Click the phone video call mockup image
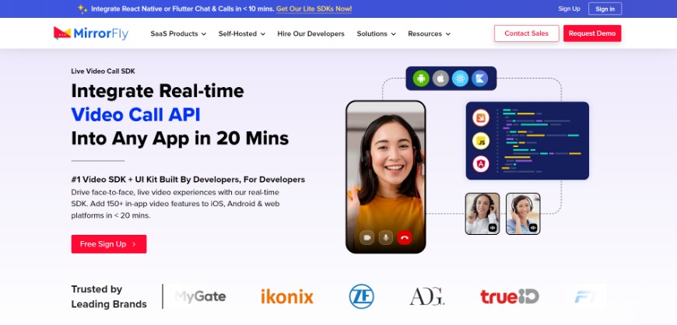677x325 pixels. [385, 177]
